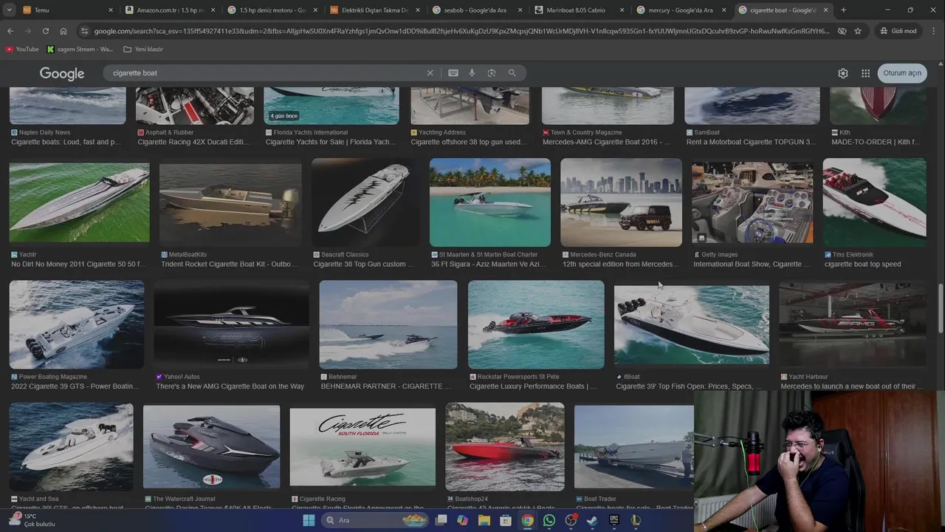Click the Gizli mod incognito indicator
This screenshot has height=532, width=945.
tap(898, 31)
